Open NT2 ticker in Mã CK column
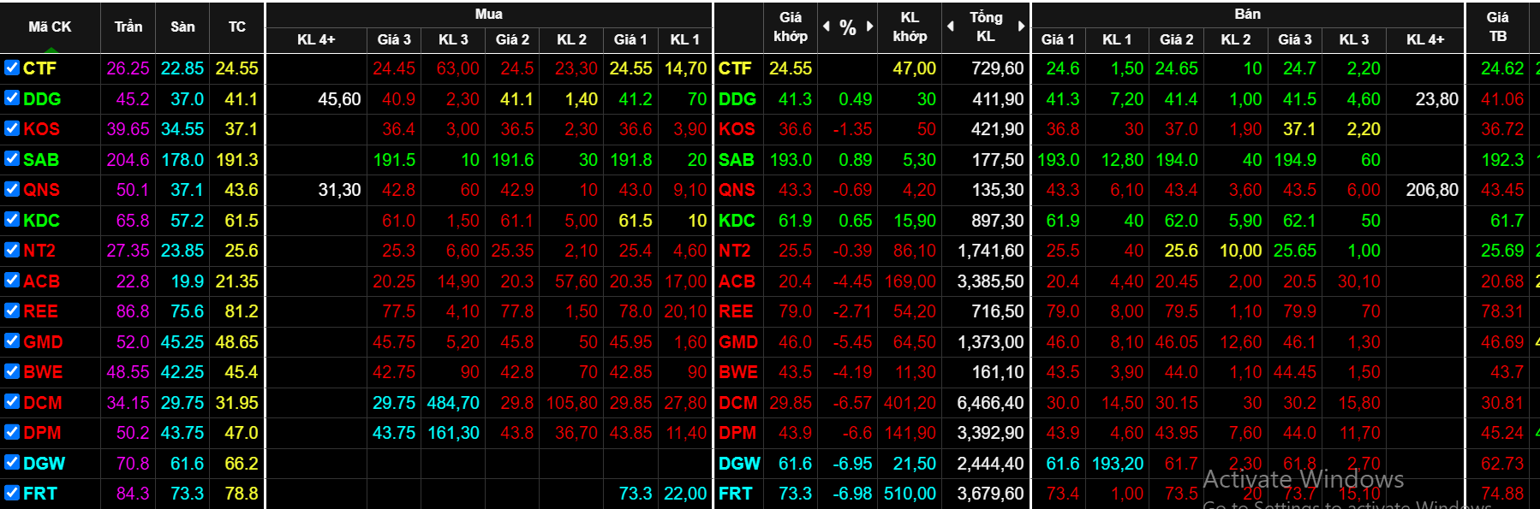The height and width of the screenshot is (509, 1540). 39,251
